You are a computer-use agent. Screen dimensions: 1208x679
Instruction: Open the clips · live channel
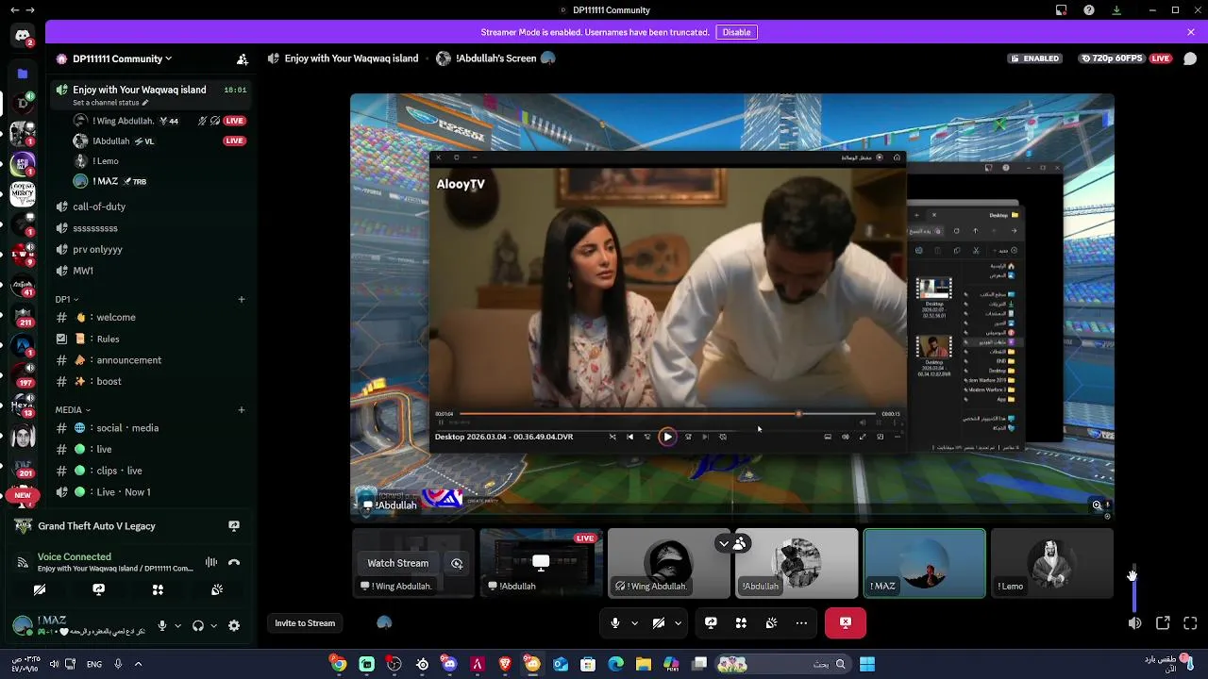151,471
